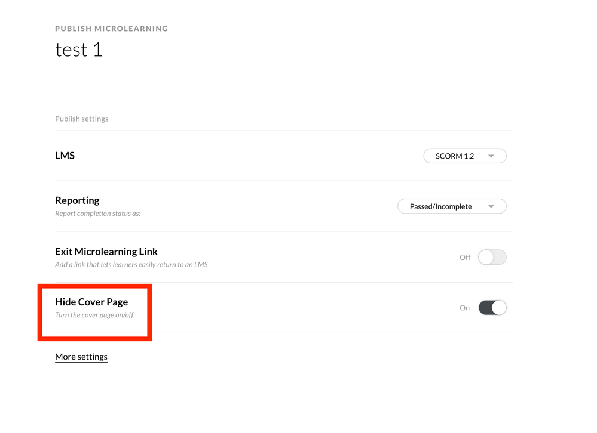Click the PUBLISH MICROLEARNING heading
Image resolution: width=597 pixels, height=433 pixels.
click(x=111, y=29)
